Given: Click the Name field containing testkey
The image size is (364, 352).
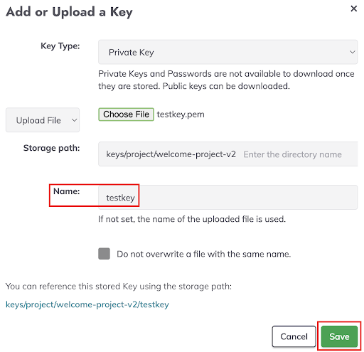Looking at the screenshot, I should point(227,197).
